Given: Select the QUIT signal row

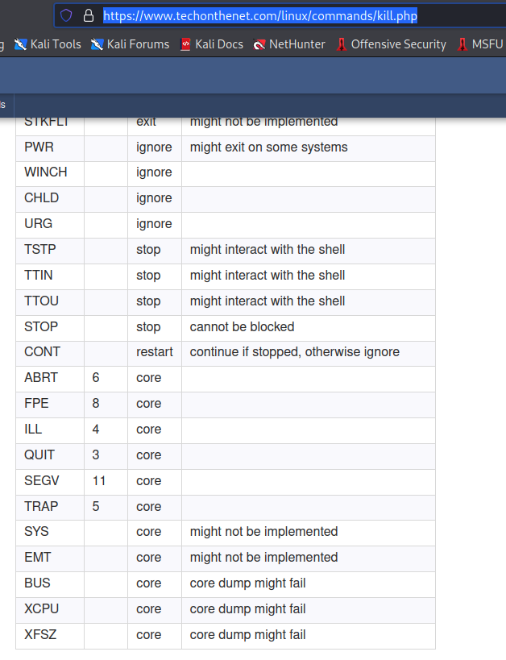Looking at the screenshot, I should click(x=226, y=455).
